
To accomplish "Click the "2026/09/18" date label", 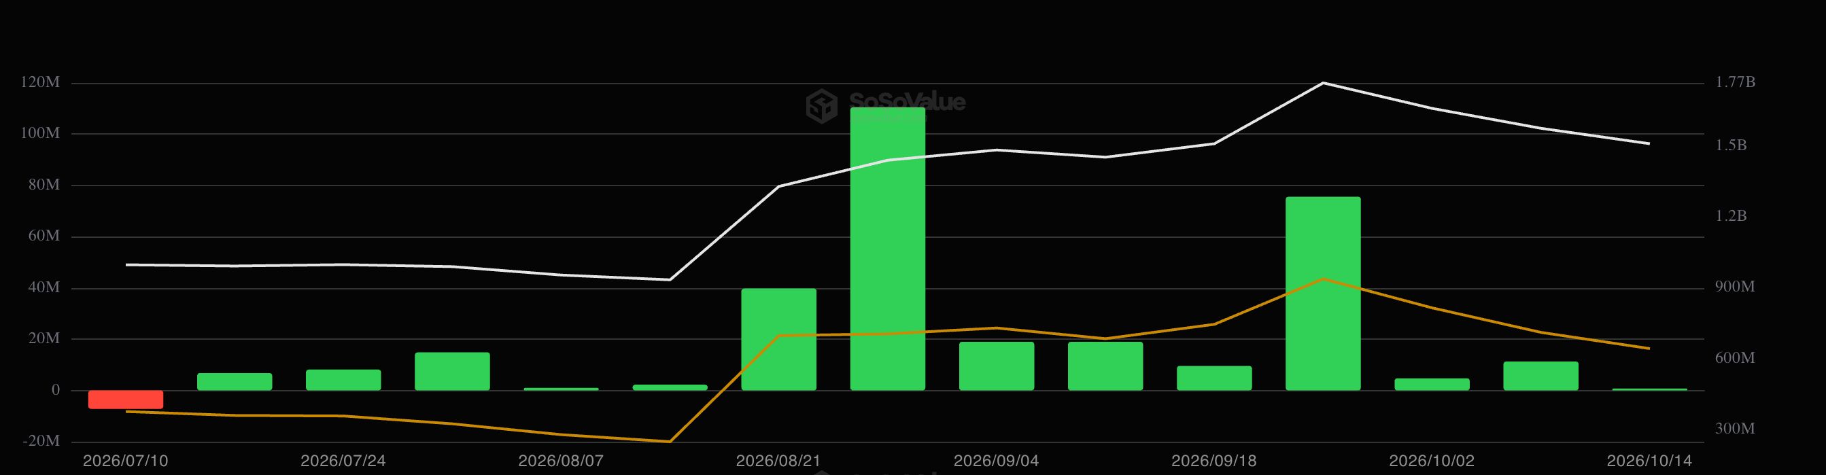I will click(1213, 461).
